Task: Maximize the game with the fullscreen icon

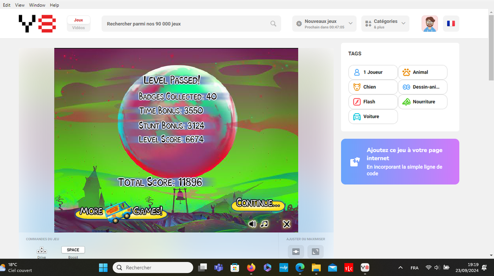Action: 315,251
